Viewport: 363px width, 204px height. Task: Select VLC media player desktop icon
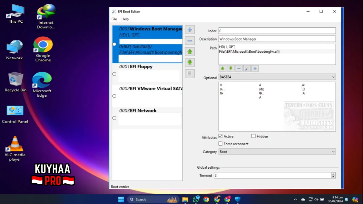coord(15,149)
